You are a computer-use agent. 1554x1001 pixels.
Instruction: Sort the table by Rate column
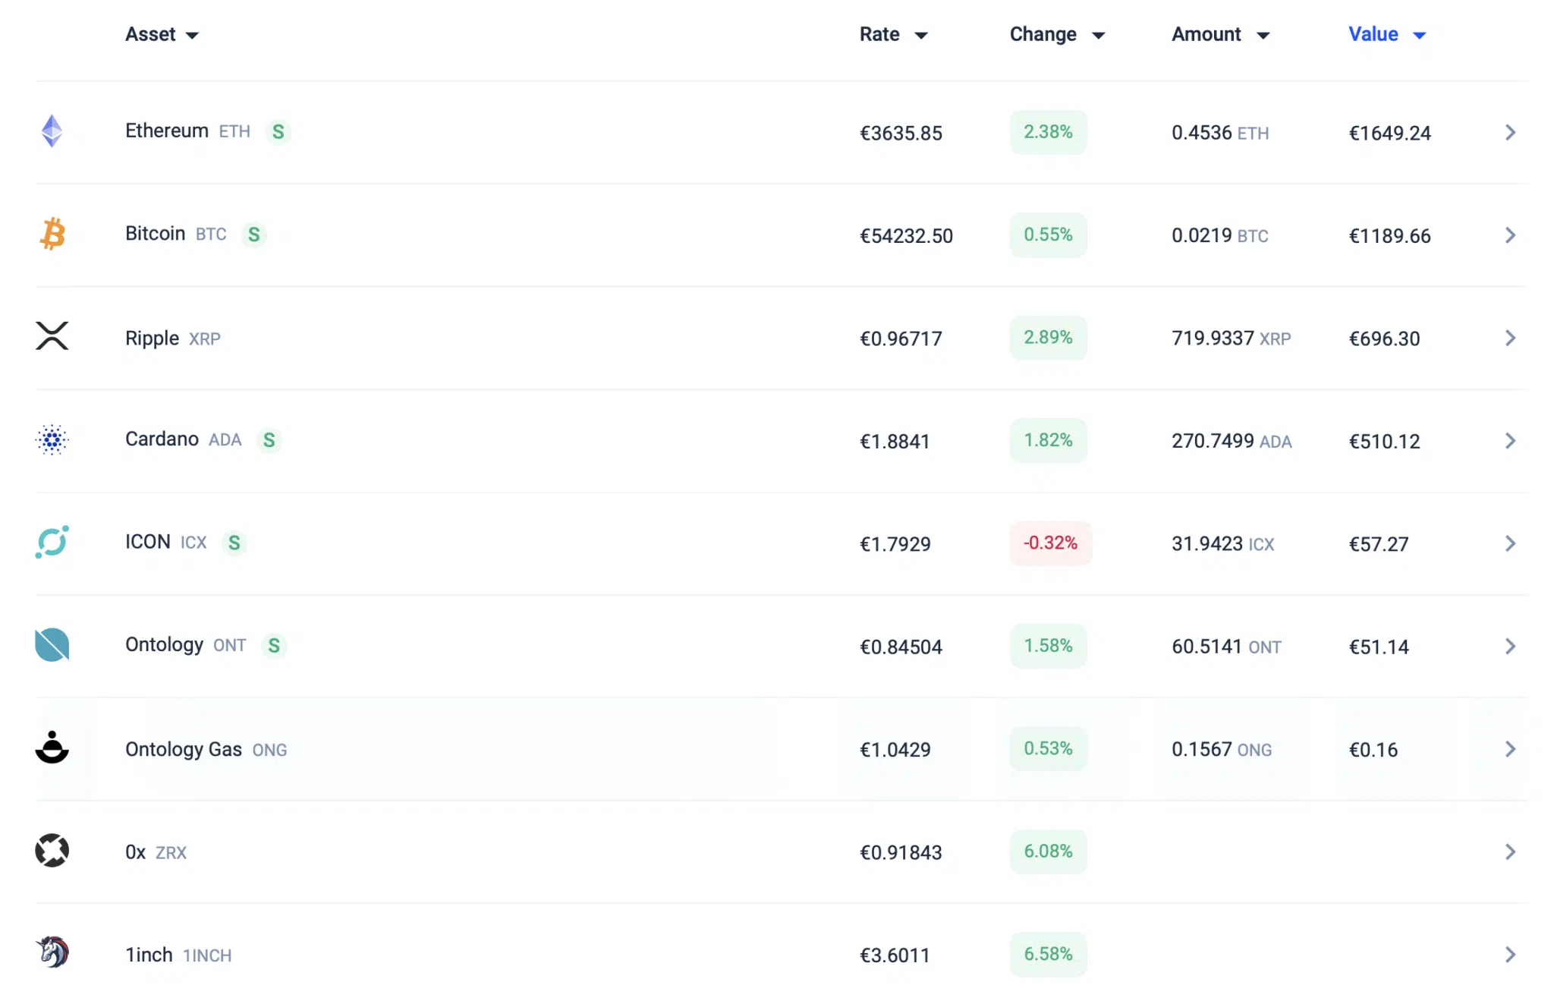click(x=894, y=34)
